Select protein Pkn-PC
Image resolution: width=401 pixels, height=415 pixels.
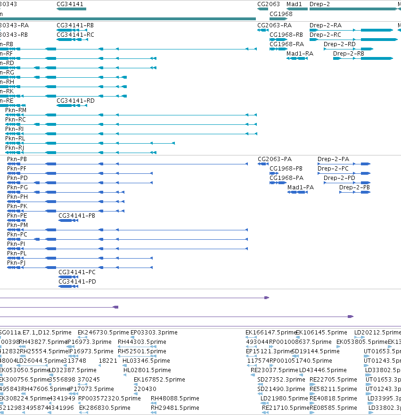pyautogui.click(x=17, y=235)
